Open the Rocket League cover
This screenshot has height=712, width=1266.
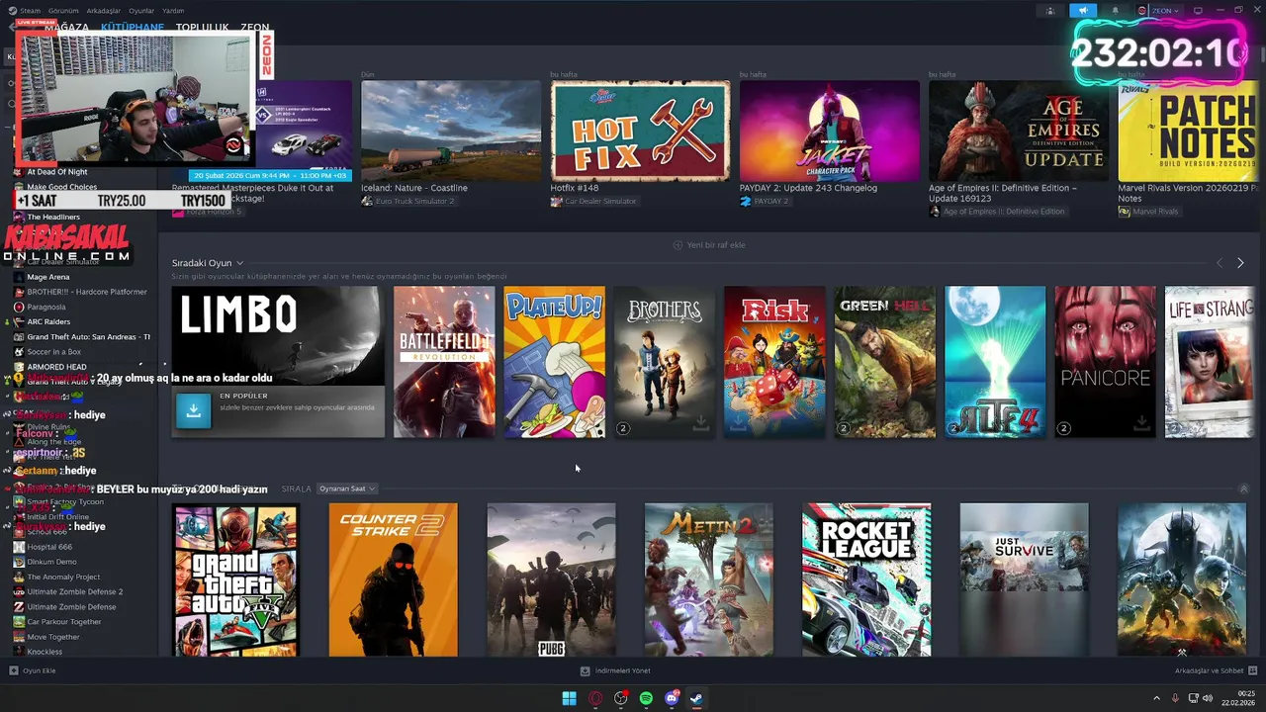pyautogui.click(x=866, y=579)
